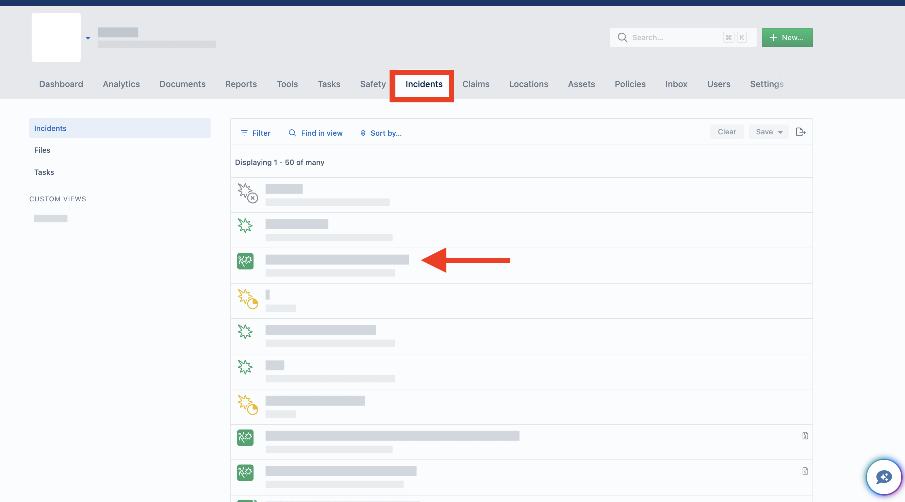Click the yellow pending incident icon in fourth row
The width and height of the screenshot is (905, 502).
pos(247,299)
